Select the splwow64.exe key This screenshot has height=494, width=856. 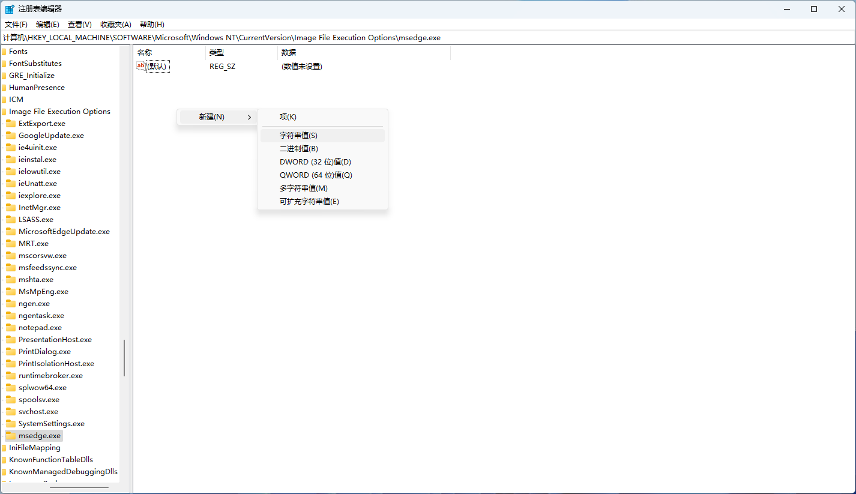[42, 387]
